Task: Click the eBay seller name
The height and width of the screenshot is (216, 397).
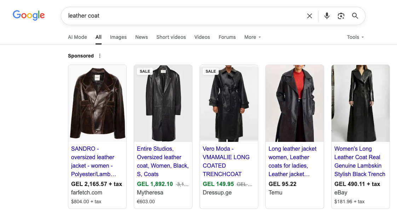Action: pos(341,192)
